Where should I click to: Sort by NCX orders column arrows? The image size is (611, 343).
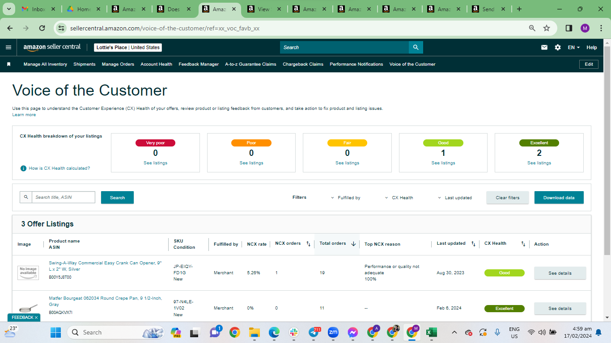pos(308,244)
